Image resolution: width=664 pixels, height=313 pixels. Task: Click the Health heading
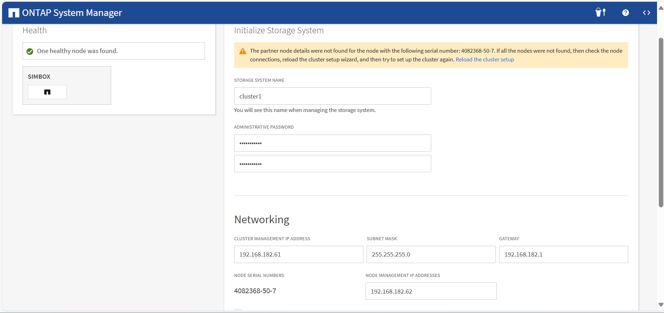click(34, 31)
